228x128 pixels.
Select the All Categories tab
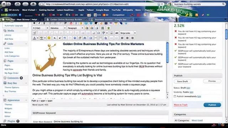click(x=182, y=121)
